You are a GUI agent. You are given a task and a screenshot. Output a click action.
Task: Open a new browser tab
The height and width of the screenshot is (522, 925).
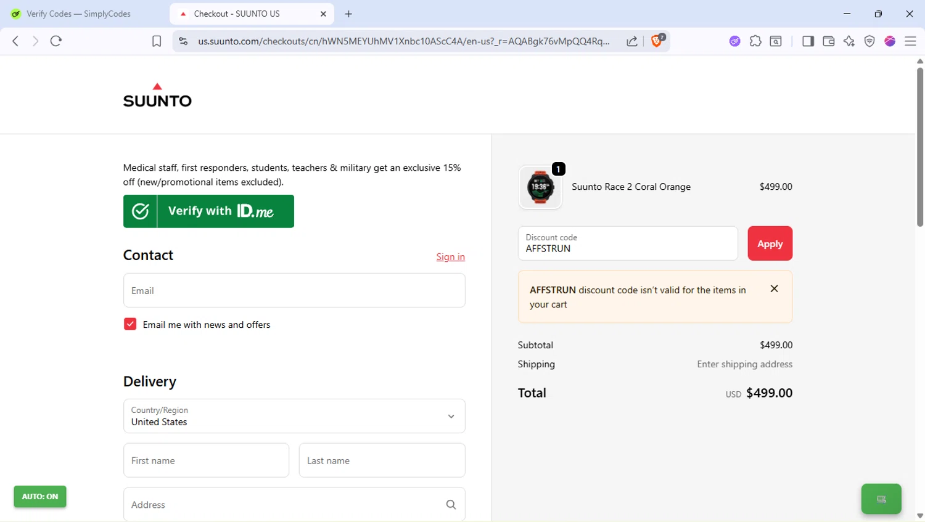348,14
